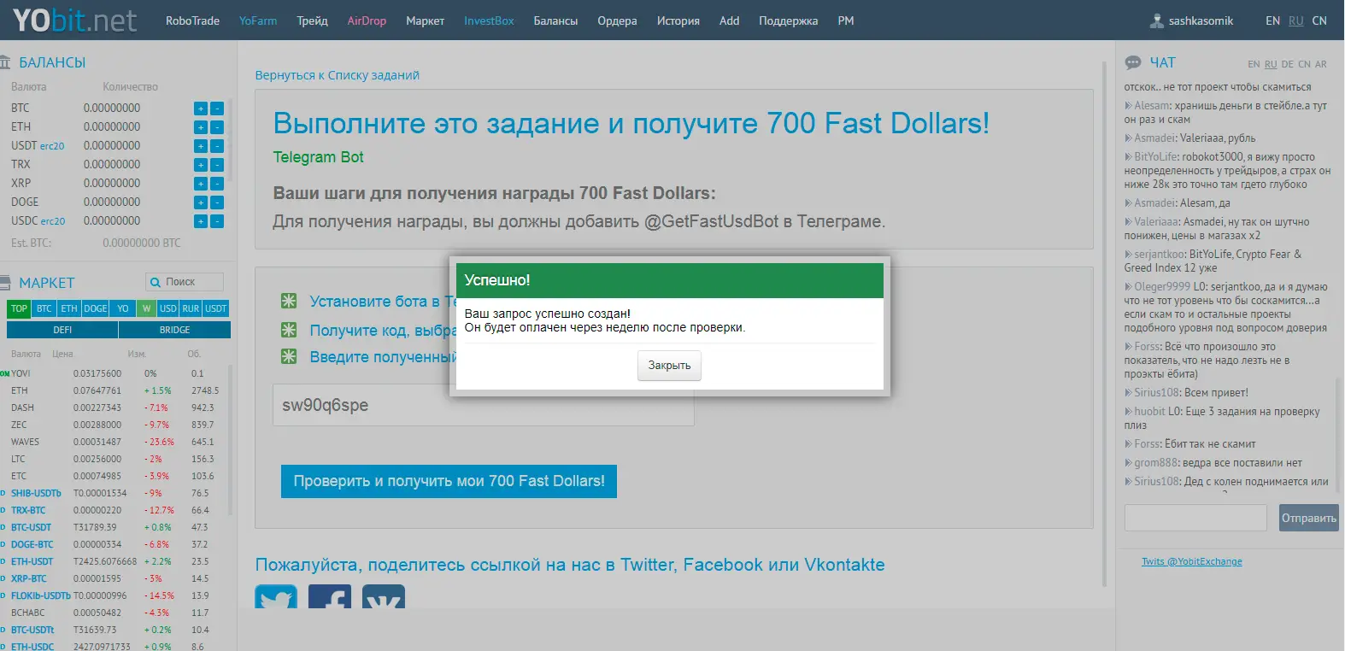Go to Ордера page
The image size is (1345, 651).
tap(617, 21)
